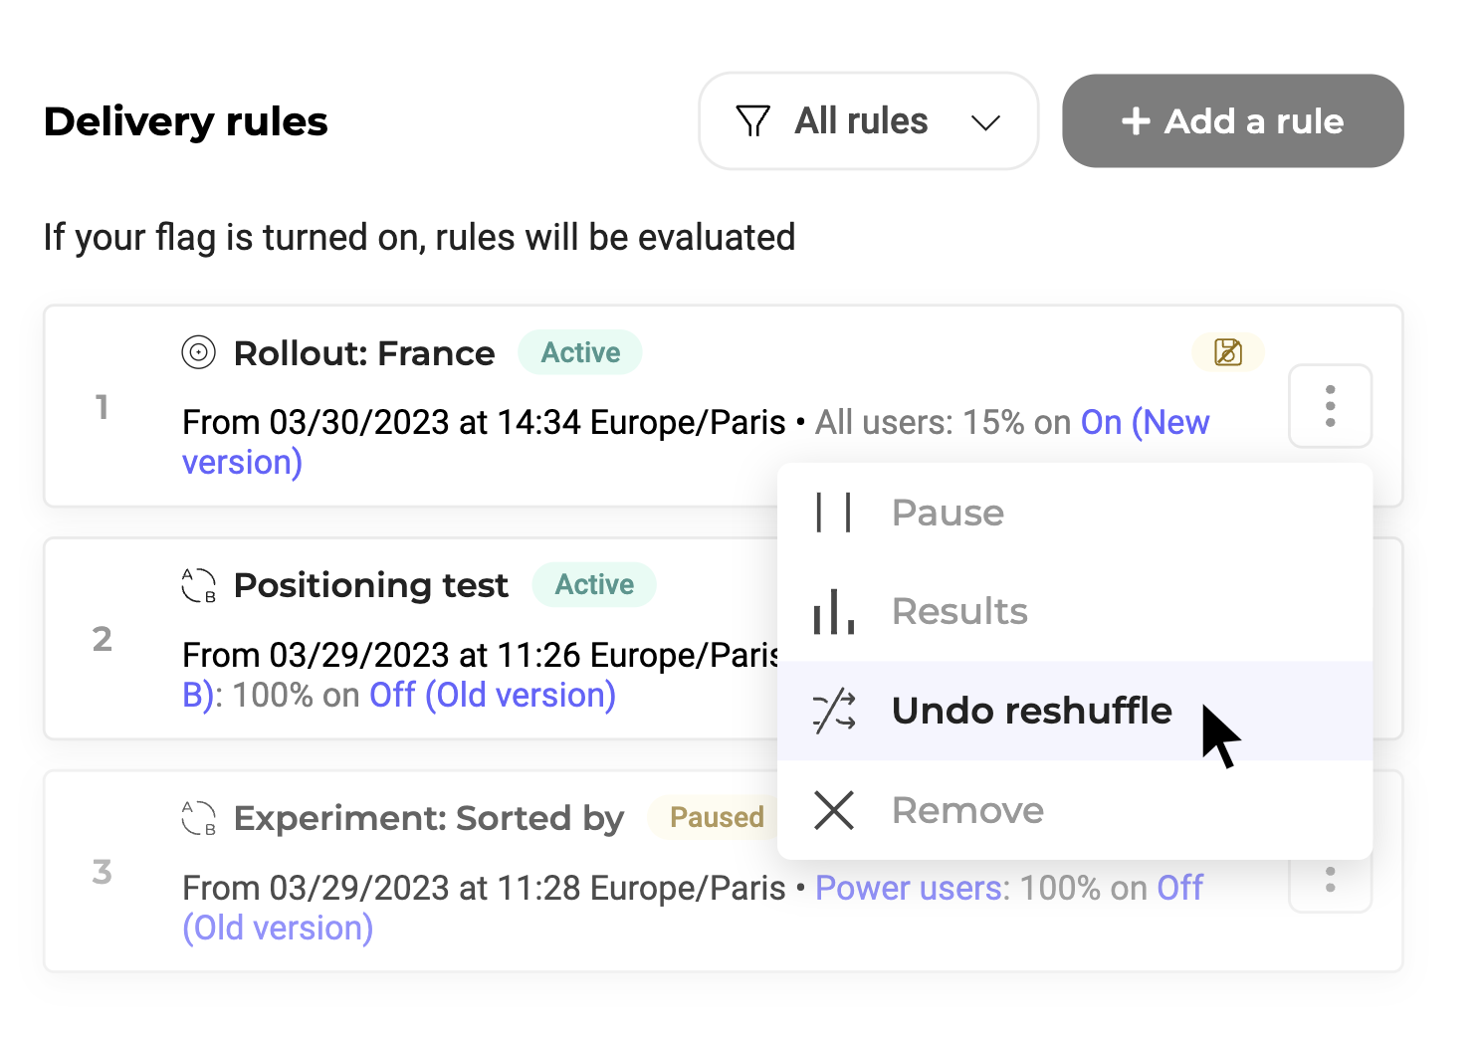Click the funnel filter icon
Image resolution: width=1481 pixels, height=1037 pixels.
(752, 121)
